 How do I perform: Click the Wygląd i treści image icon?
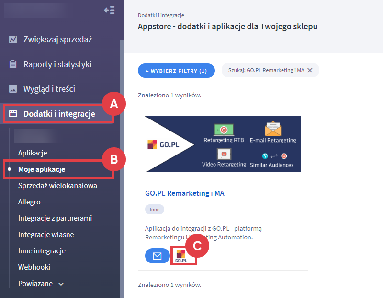tap(13, 89)
